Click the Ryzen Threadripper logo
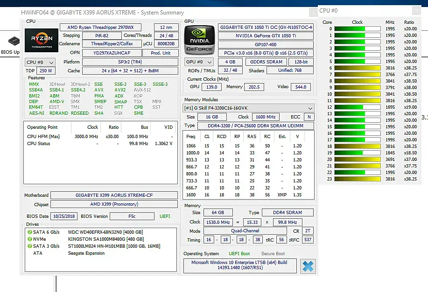This screenshot has height=292, width=428. tap(42, 41)
